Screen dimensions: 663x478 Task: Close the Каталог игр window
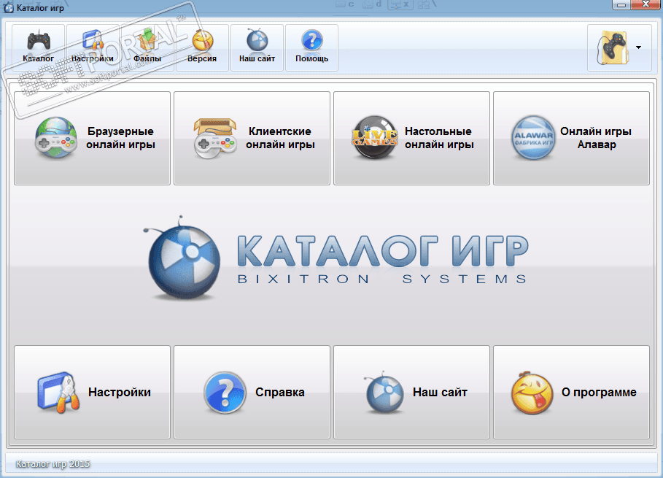(646, 4)
